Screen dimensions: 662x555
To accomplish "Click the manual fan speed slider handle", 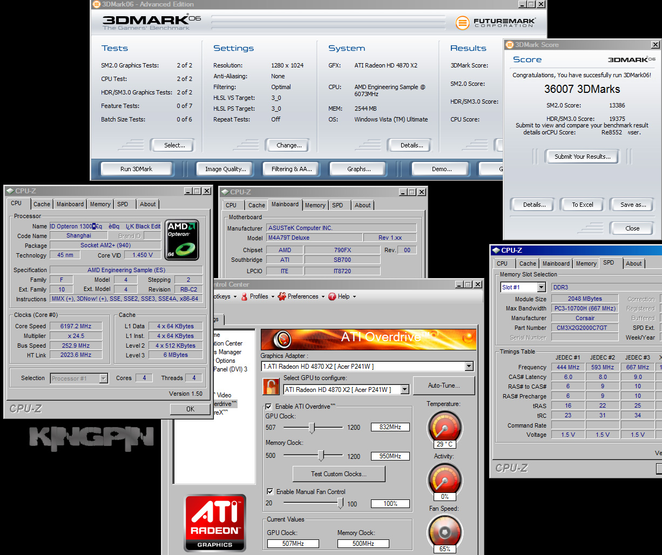I will 340,503.
